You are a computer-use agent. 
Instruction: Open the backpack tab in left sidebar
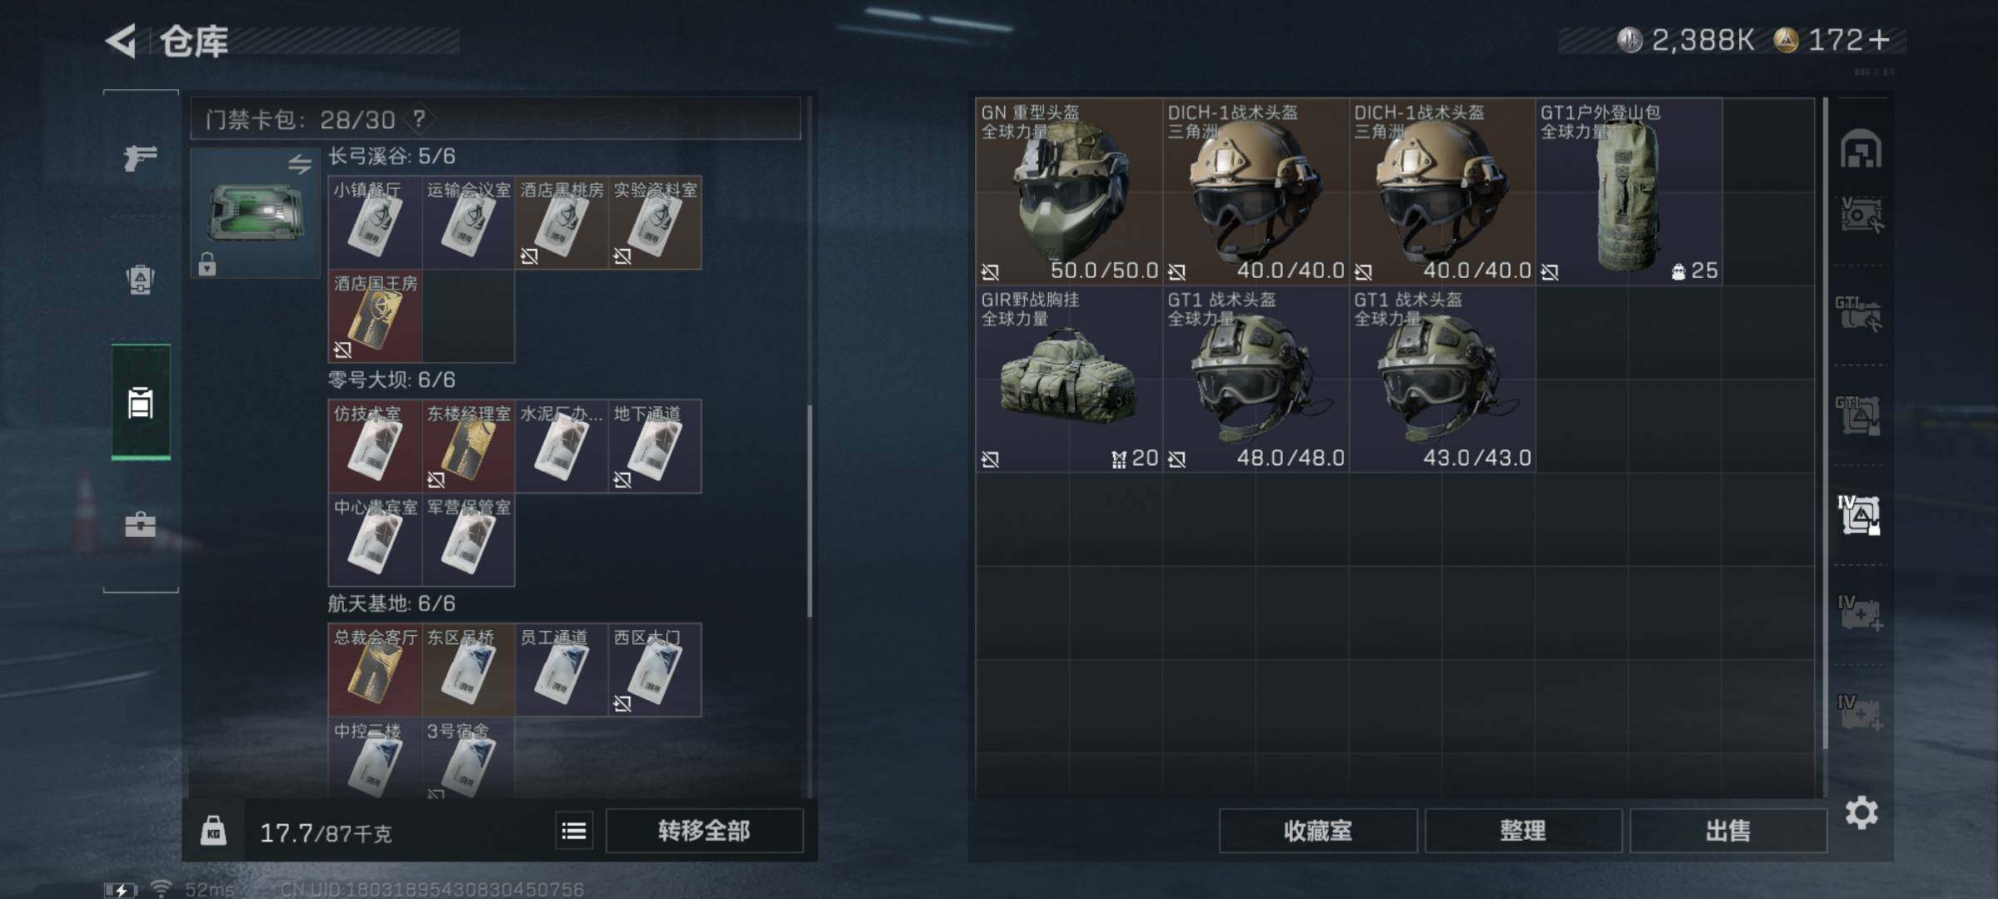tap(140, 279)
